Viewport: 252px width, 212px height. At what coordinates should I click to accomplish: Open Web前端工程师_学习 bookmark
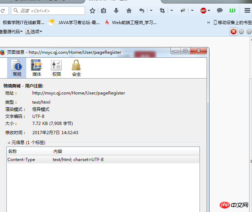(131, 22)
